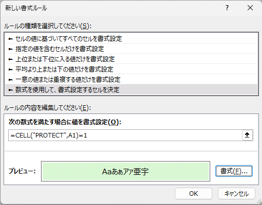Select rule セルの値に基づいてすべてのセルを書式設定

pyautogui.click(x=131, y=39)
